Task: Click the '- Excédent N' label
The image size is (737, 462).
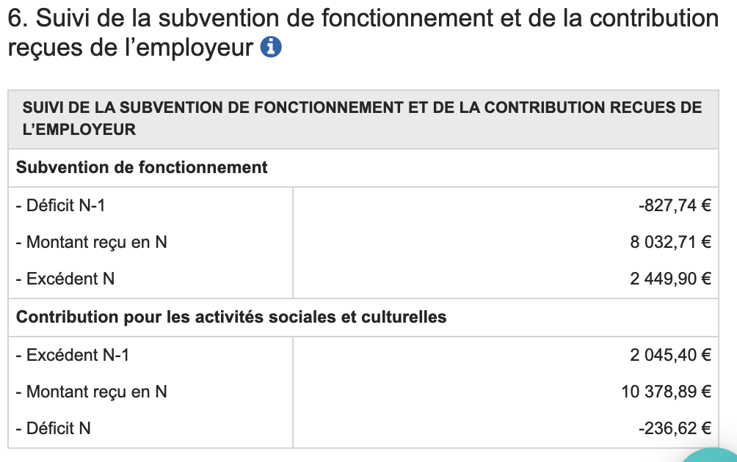Action: click(x=65, y=279)
